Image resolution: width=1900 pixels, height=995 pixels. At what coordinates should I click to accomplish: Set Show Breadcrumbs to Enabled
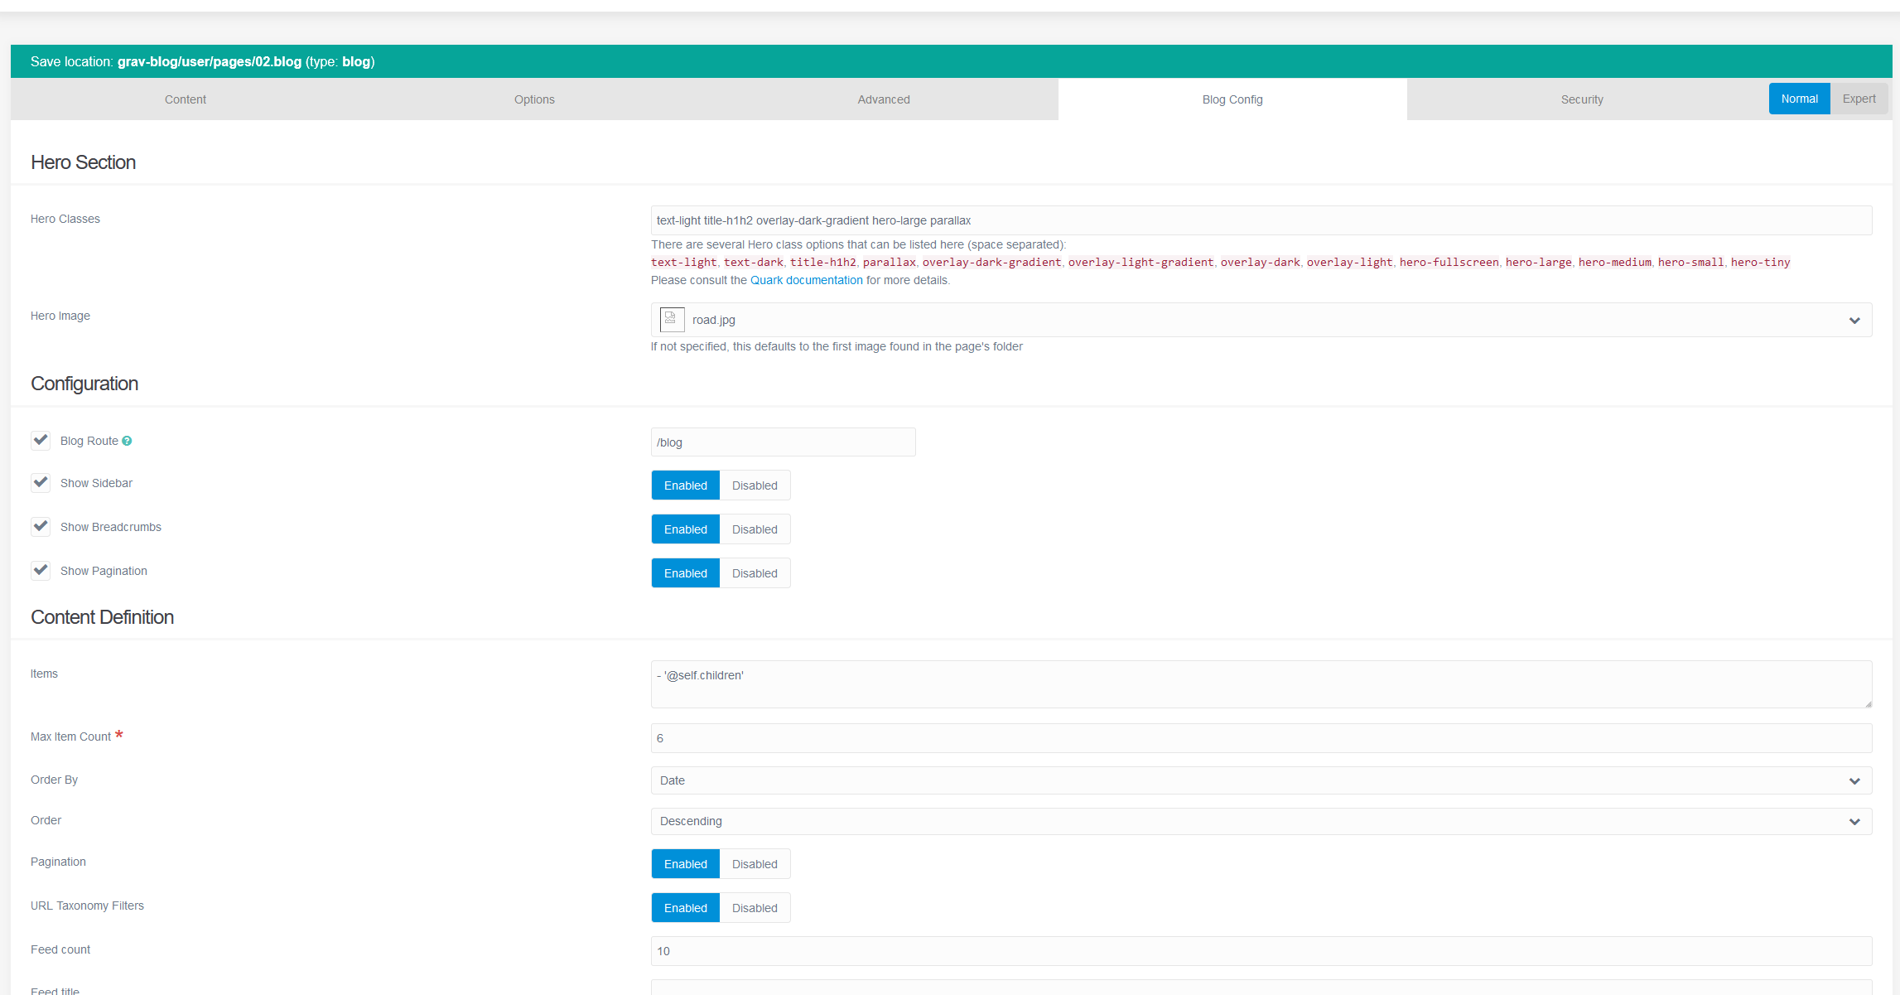(686, 529)
